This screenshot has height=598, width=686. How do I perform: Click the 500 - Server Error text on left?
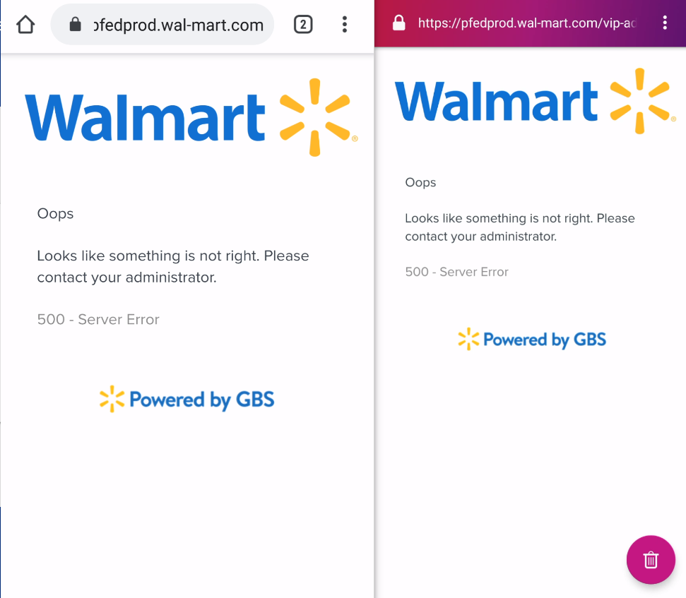[98, 319]
